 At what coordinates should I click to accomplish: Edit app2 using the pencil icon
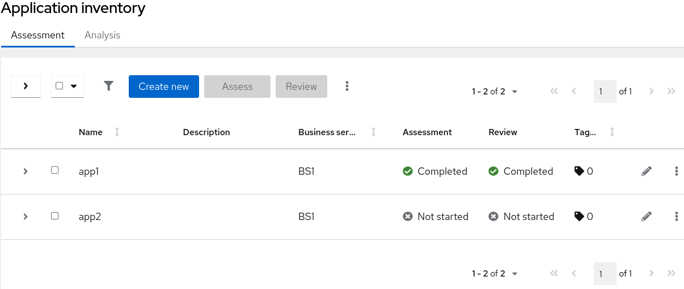coord(646,216)
